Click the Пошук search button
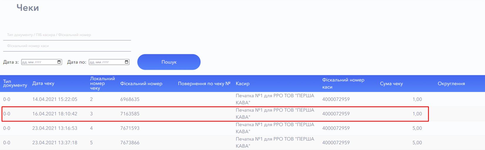The width and height of the screenshot is (485, 150). tap(169, 62)
